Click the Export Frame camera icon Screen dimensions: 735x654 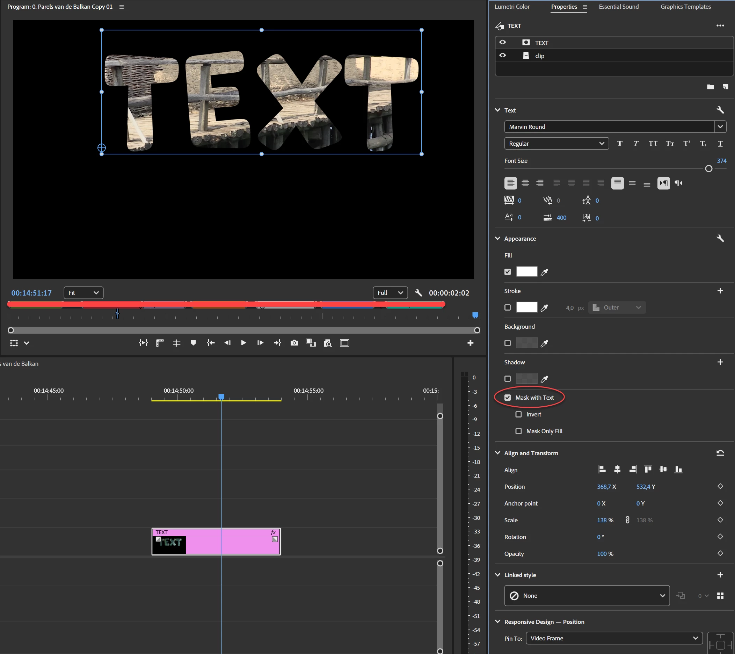click(x=294, y=343)
